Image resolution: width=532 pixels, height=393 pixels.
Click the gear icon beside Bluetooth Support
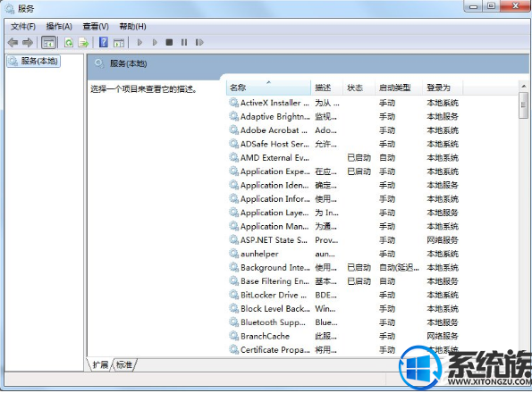pyautogui.click(x=233, y=322)
